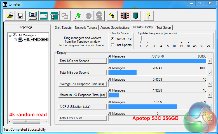Save test configuration floppy icon

tap(20, 16)
